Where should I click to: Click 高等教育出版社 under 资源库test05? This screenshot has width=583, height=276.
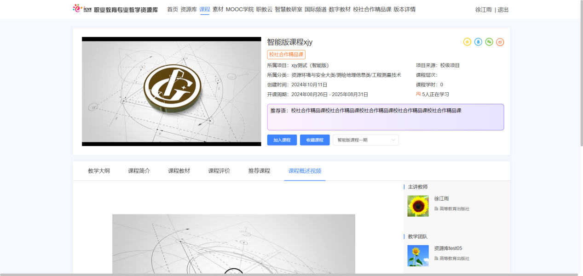[454, 259]
